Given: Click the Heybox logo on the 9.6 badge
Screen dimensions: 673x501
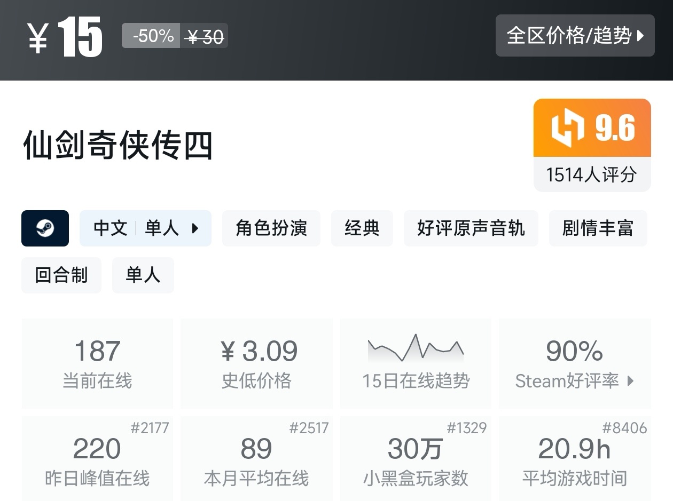Looking at the screenshot, I should tap(567, 128).
